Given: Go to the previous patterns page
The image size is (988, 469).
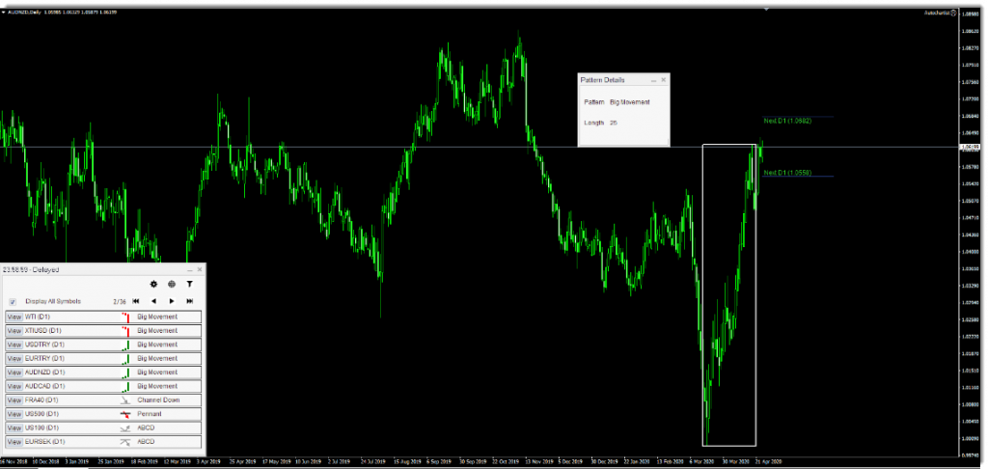Looking at the screenshot, I should 153,301.
